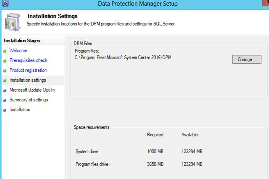Select the purple bullet beside Installation stage

pos(5,110)
